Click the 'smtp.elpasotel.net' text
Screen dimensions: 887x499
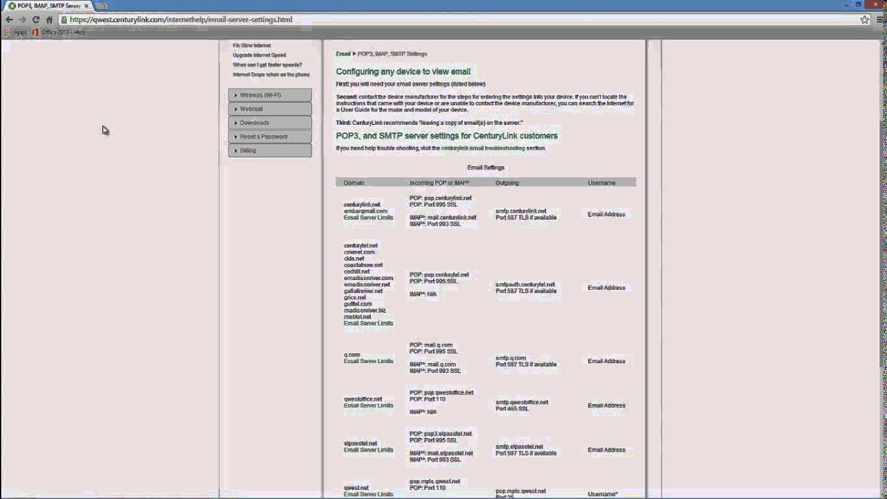520,447
